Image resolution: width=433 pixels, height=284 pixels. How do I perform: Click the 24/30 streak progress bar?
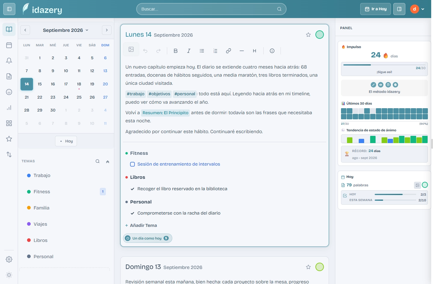(x=384, y=65)
